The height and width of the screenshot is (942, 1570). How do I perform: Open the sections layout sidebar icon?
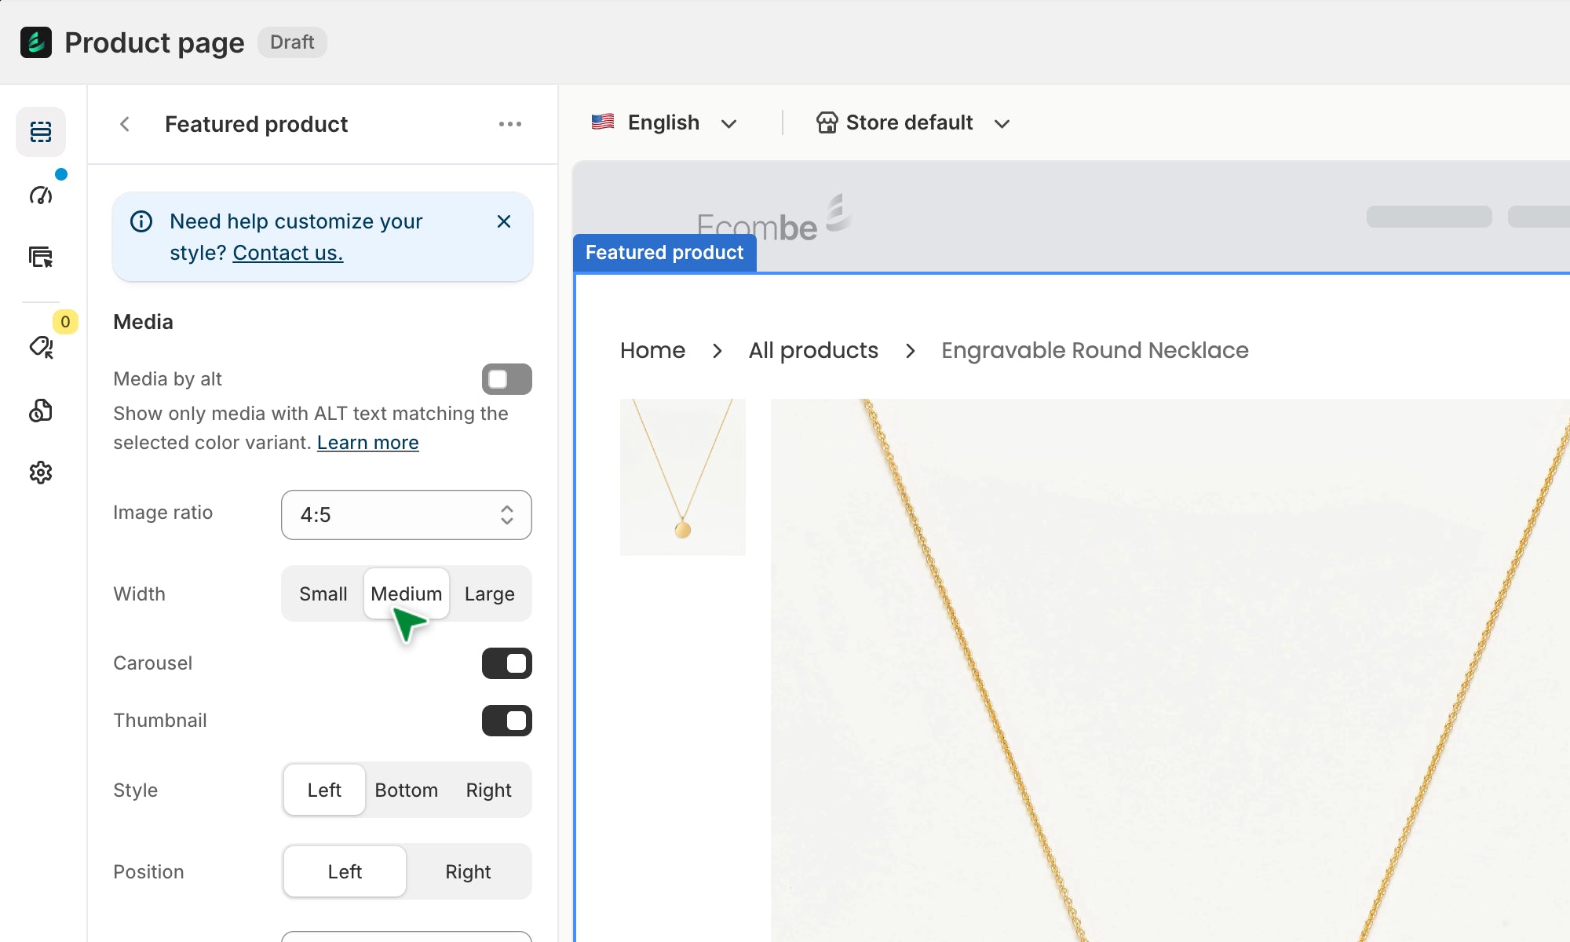[41, 132]
